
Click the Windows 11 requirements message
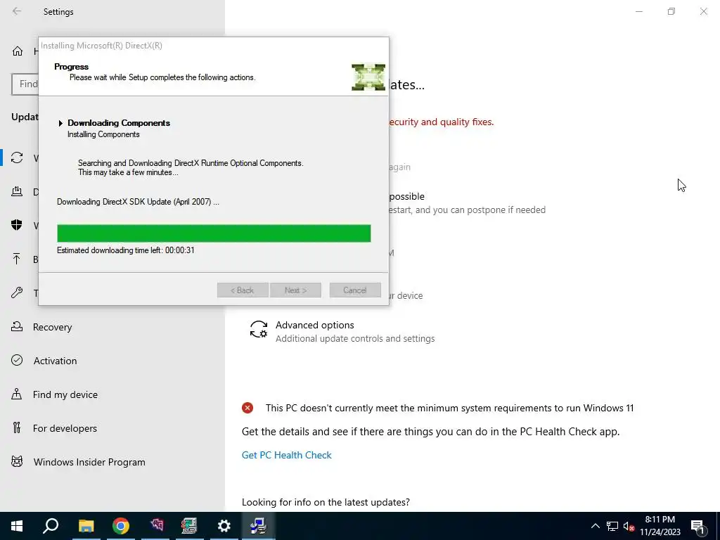coord(449,408)
